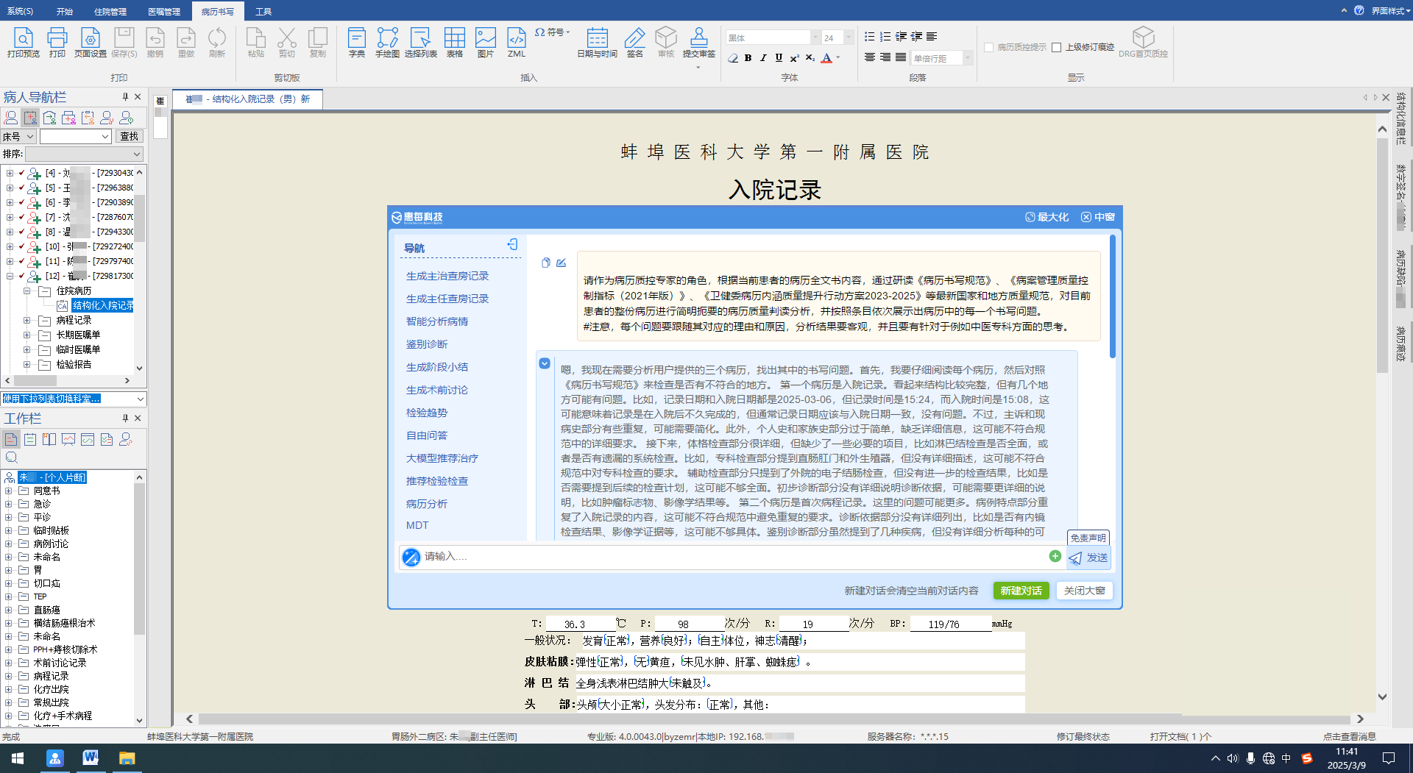Toggle underline text formatting
1413x773 pixels.
(779, 58)
